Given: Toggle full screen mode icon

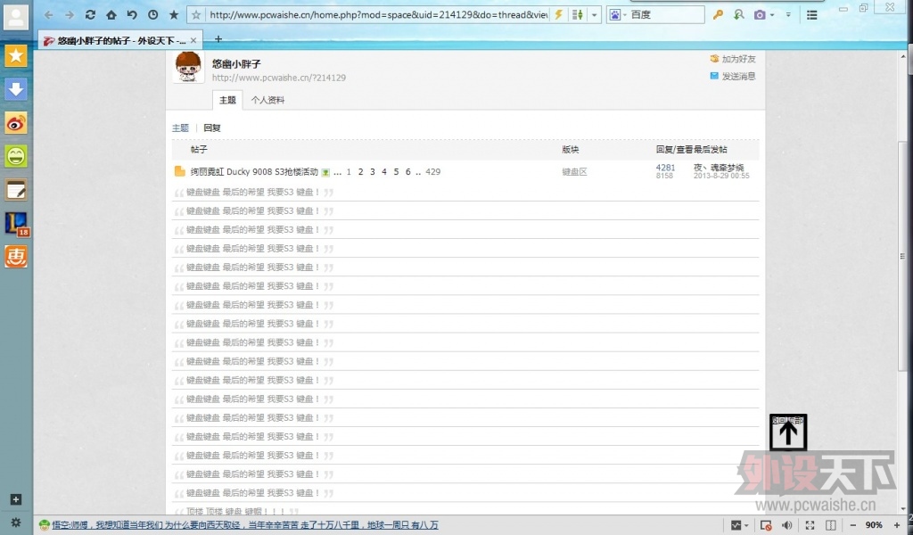Looking at the screenshot, I should click(x=810, y=525).
